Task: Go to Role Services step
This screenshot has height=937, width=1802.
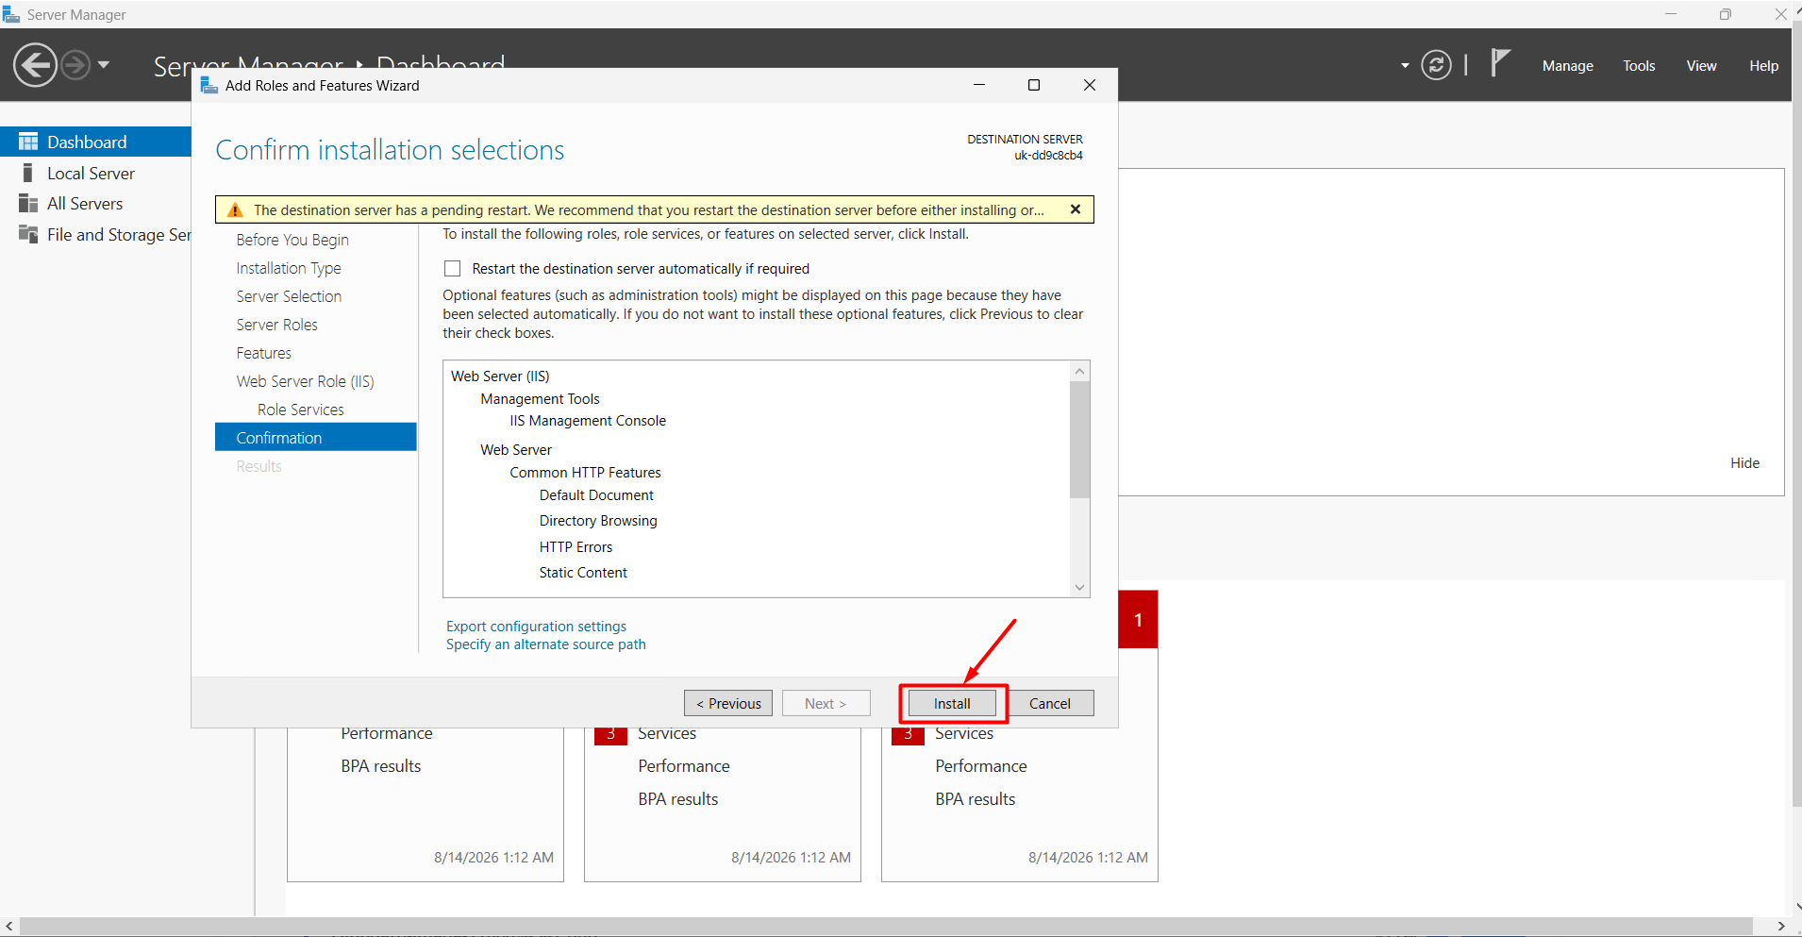Action: click(301, 410)
